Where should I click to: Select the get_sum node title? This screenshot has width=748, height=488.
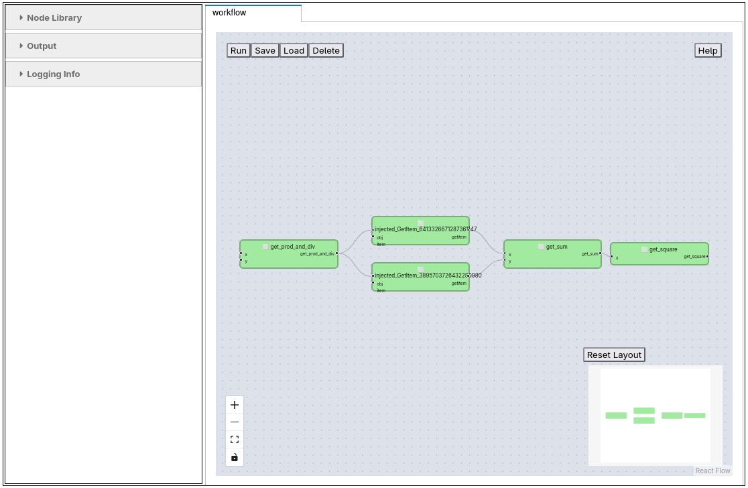557,247
